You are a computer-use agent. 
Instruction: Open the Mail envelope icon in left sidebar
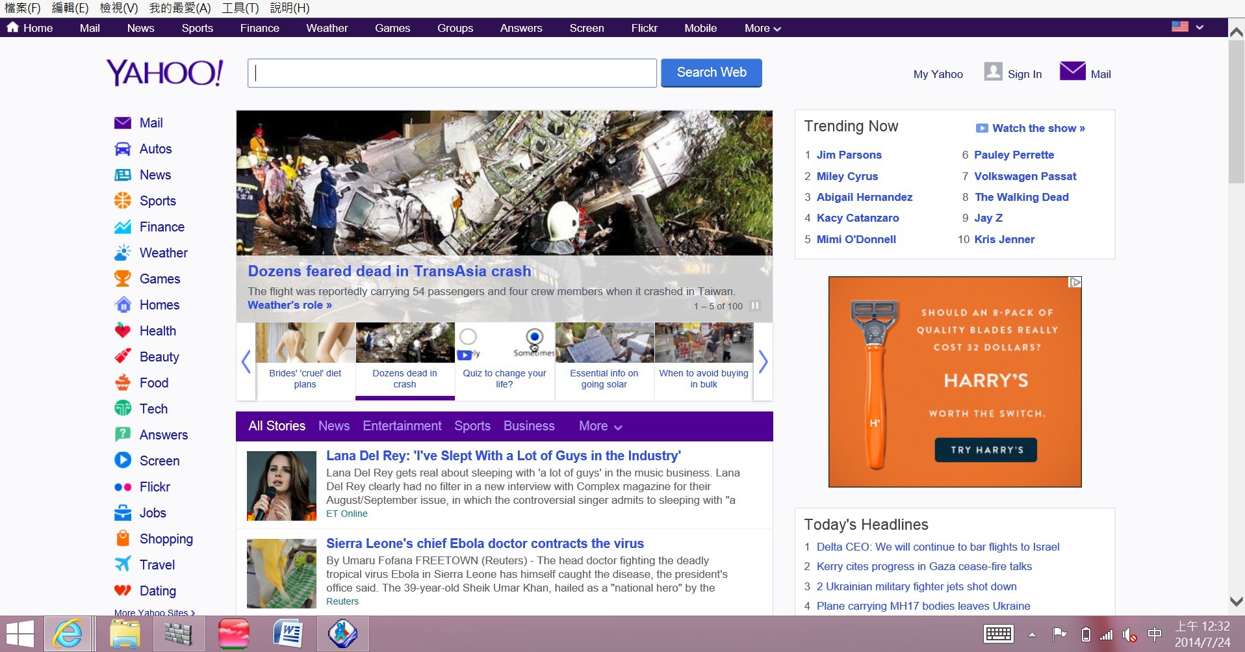point(123,123)
